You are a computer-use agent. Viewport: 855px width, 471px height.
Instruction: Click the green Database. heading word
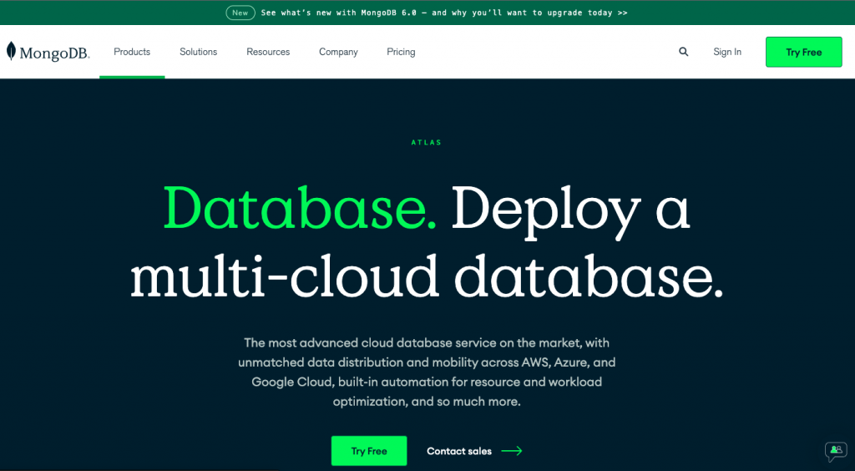coord(300,208)
